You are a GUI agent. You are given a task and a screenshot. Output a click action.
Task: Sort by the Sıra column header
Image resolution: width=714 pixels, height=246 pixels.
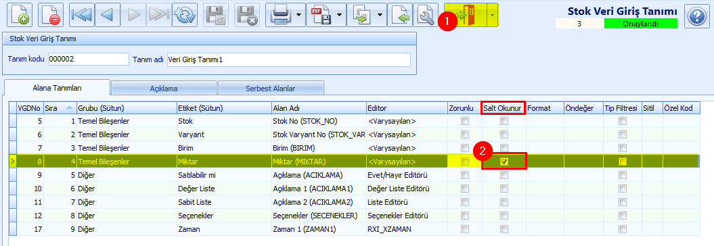click(x=60, y=107)
